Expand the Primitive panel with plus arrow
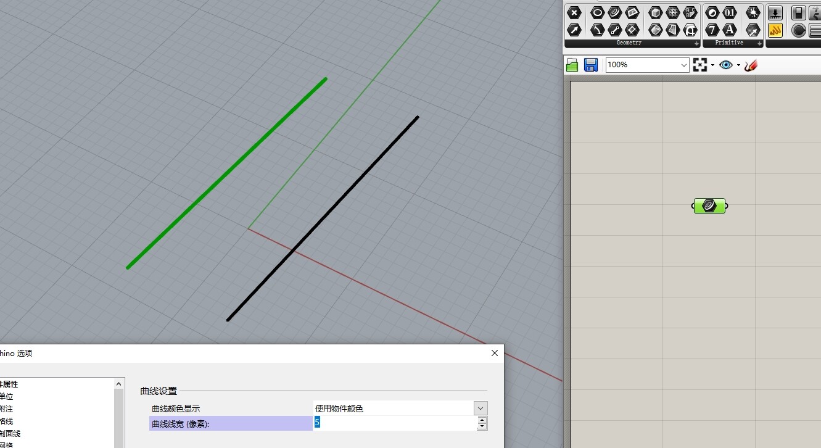Screen dimensions: 821x448 [x=759, y=43]
